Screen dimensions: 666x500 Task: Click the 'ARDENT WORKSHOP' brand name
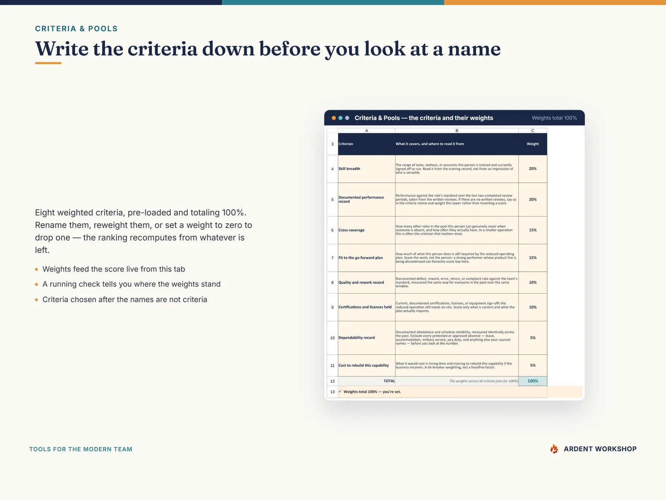(600, 449)
